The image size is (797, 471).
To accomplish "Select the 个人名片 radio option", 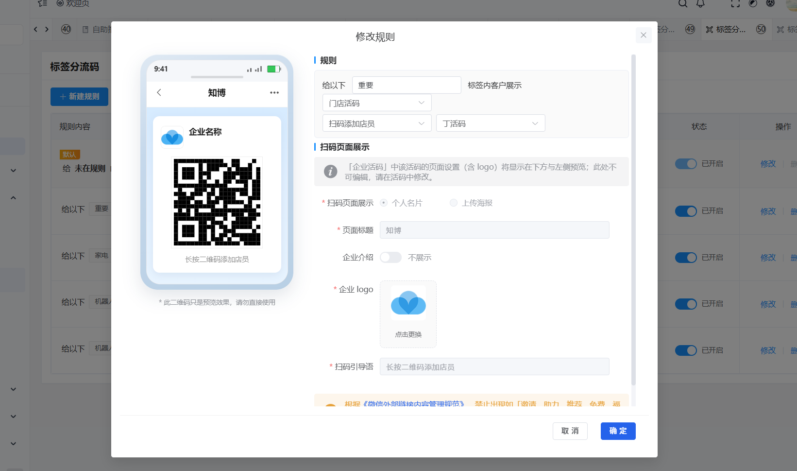I will pyautogui.click(x=384, y=203).
